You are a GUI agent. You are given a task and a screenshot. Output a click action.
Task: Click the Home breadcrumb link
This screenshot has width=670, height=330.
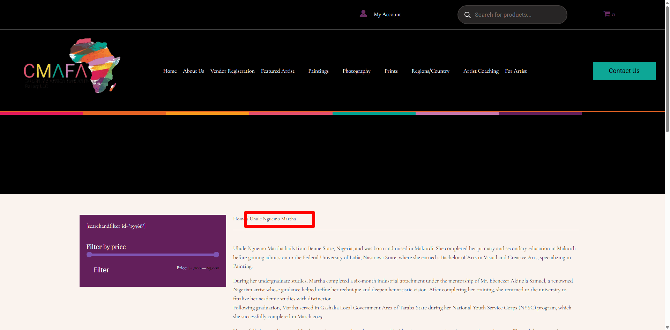coord(239,219)
